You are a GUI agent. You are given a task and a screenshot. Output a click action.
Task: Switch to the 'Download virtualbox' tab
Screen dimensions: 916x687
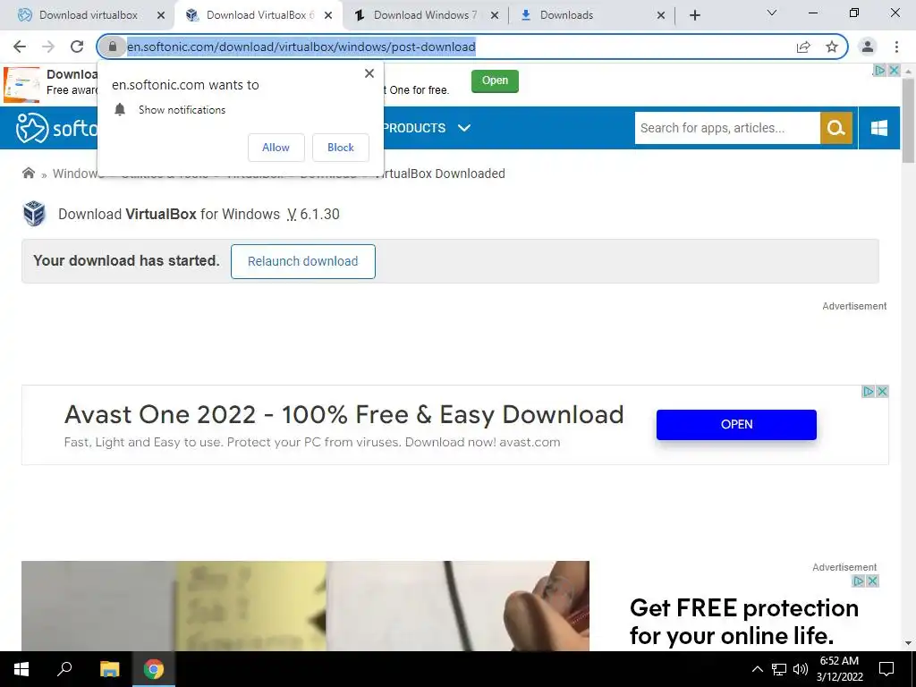(x=88, y=15)
